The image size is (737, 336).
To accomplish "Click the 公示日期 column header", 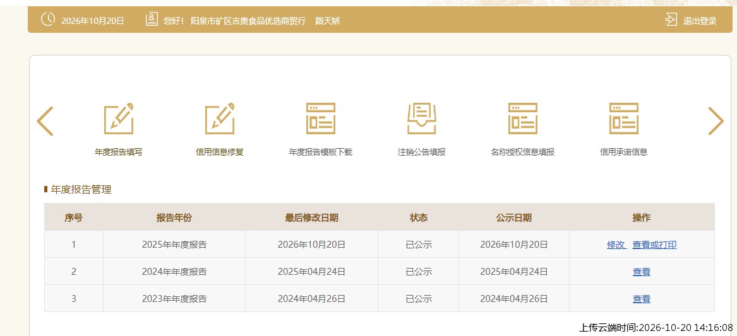I will (514, 217).
